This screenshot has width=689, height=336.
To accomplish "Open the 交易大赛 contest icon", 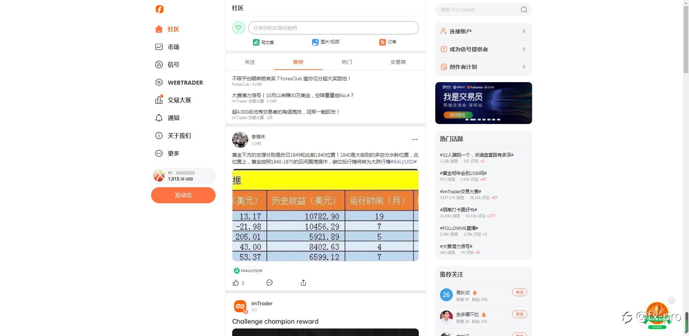I will coord(159,100).
